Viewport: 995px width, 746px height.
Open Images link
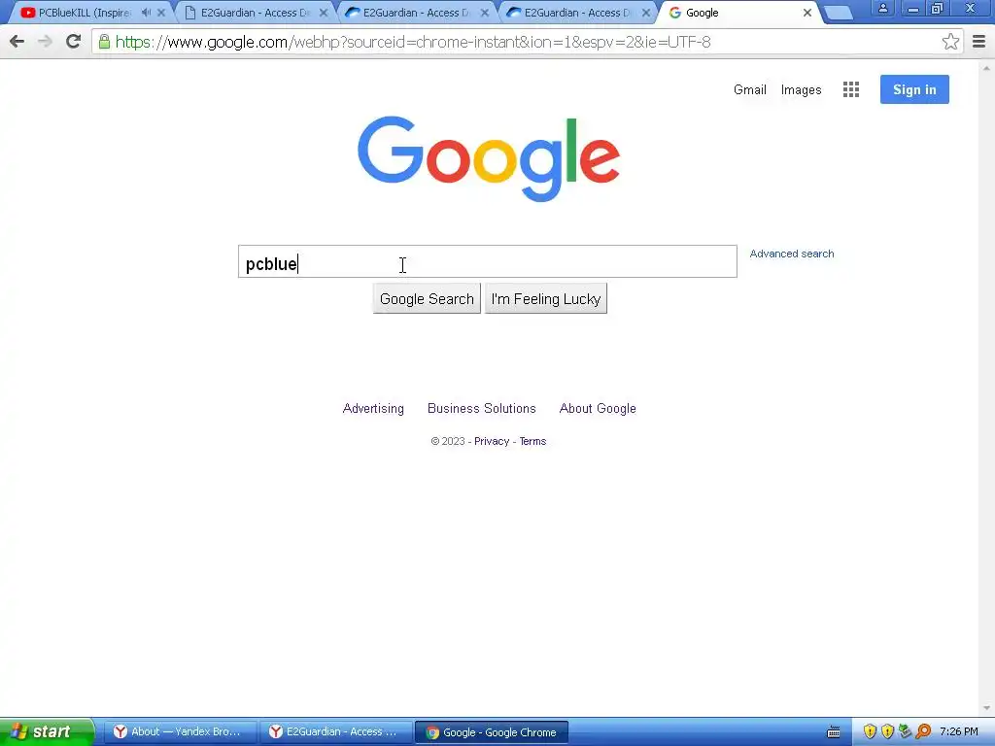pyautogui.click(x=801, y=90)
